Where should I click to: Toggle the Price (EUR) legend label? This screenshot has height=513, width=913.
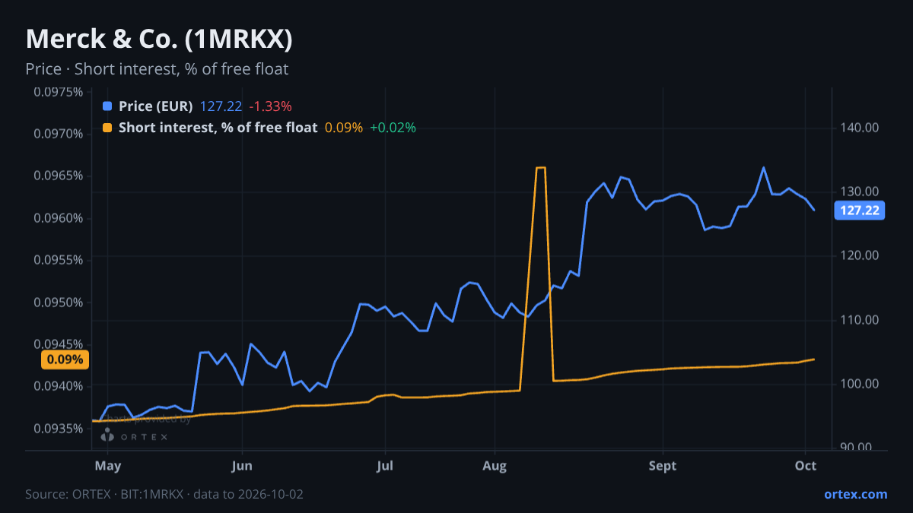pyautogui.click(x=156, y=106)
